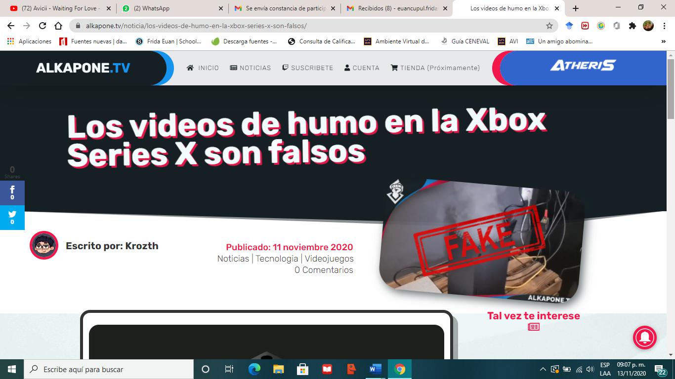Click the red fast-forward extension icon
Viewport: 675px width, 379px height.
pos(585,26)
